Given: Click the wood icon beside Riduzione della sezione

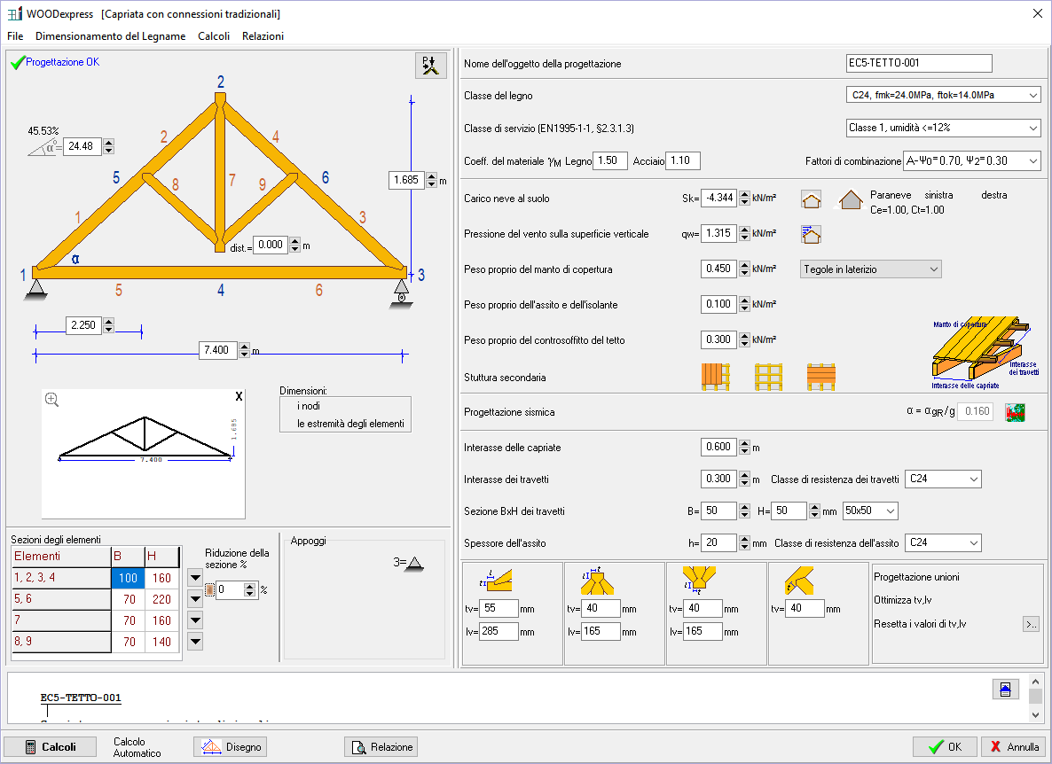Looking at the screenshot, I should tap(210, 589).
